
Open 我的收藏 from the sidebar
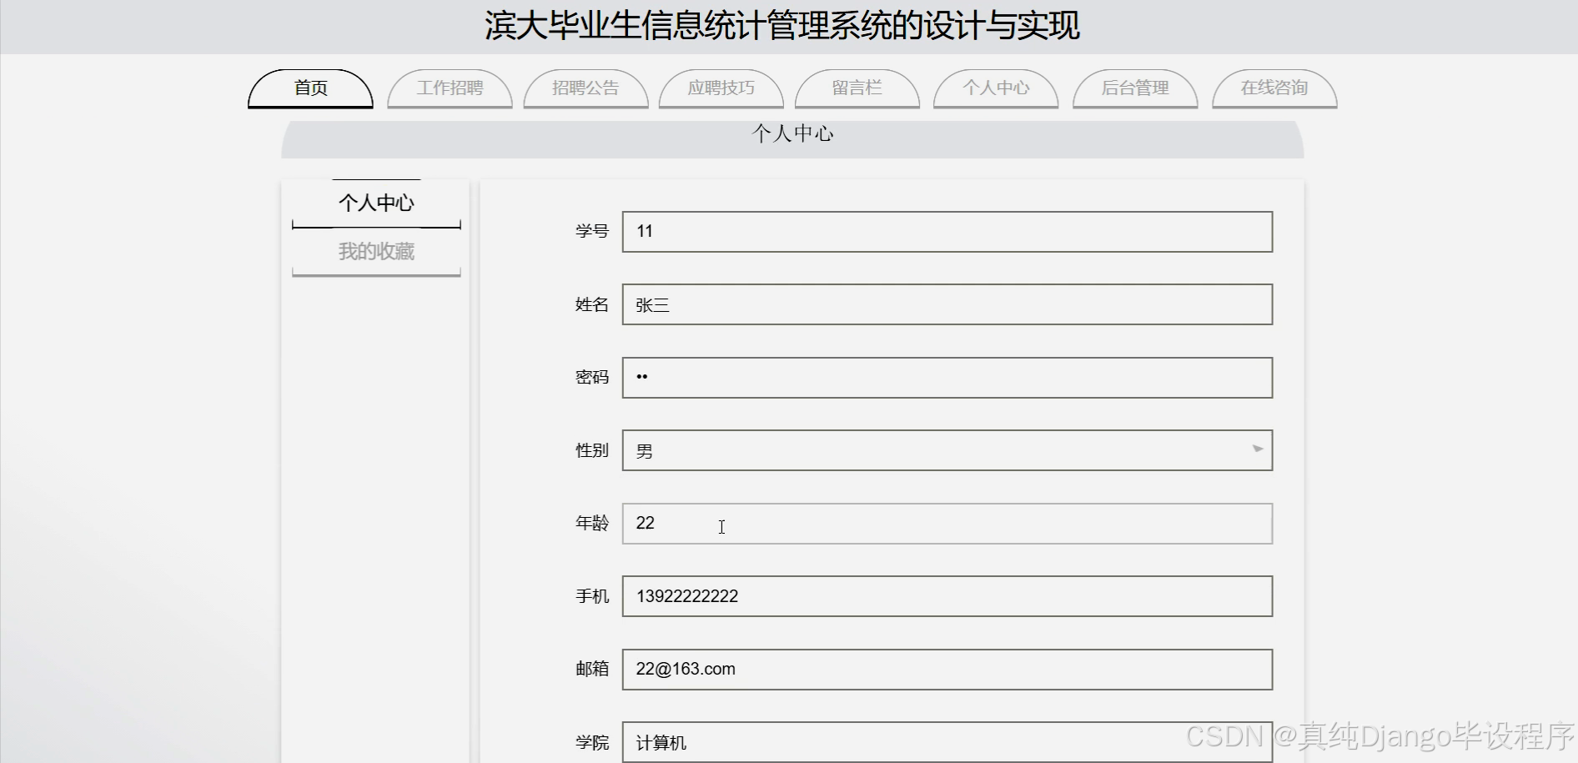pos(376,252)
